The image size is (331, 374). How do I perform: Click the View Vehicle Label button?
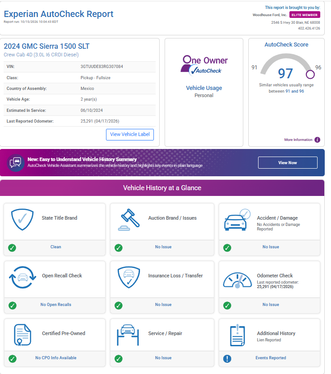(130, 135)
